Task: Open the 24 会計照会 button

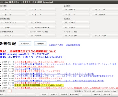Action: coord(105,15)
